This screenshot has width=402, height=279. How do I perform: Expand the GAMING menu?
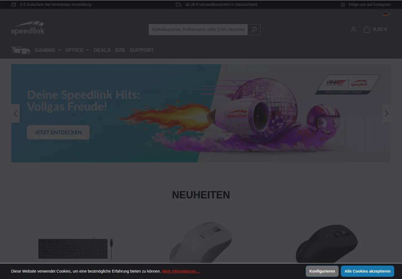pyautogui.click(x=47, y=50)
